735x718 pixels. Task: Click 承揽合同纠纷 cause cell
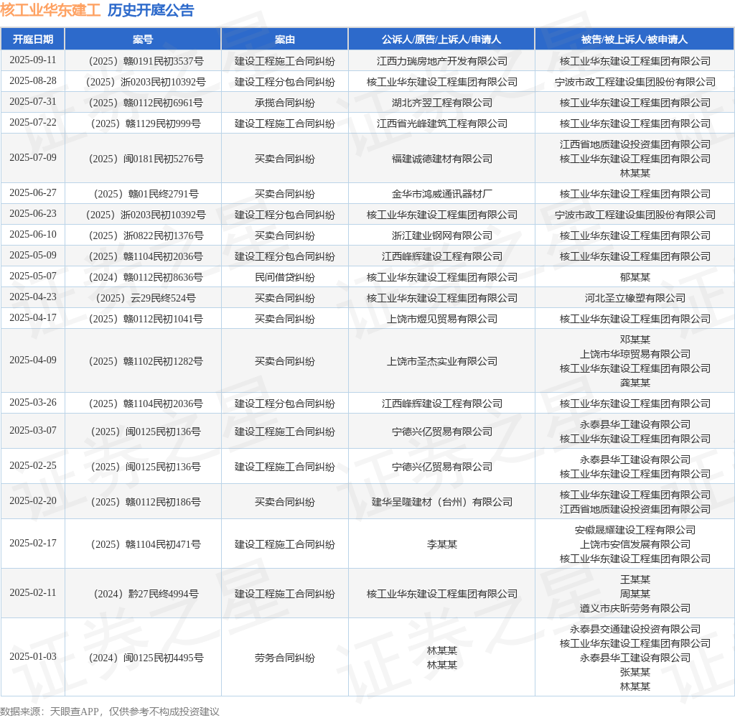(284, 103)
